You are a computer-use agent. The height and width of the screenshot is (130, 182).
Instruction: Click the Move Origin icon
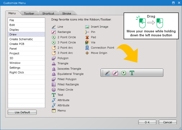(x=87, y=53)
